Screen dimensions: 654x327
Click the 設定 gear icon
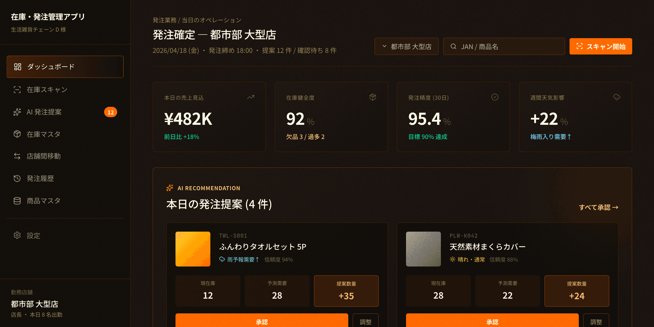pyautogui.click(x=17, y=235)
